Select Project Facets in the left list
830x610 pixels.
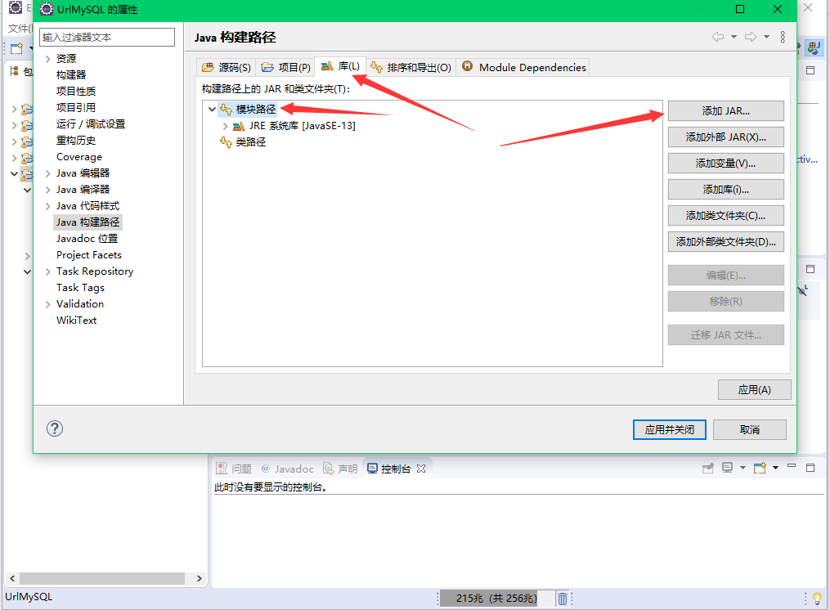88,254
